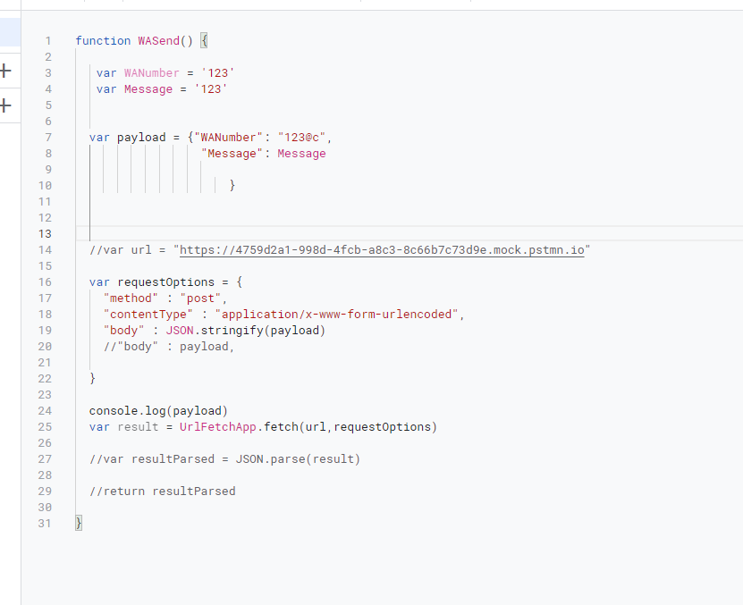Click "application/x-www-form-urlencoded" string on line 18
Viewport: 743px width, 605px height.
pyautogui.click(x=336, y=315)
